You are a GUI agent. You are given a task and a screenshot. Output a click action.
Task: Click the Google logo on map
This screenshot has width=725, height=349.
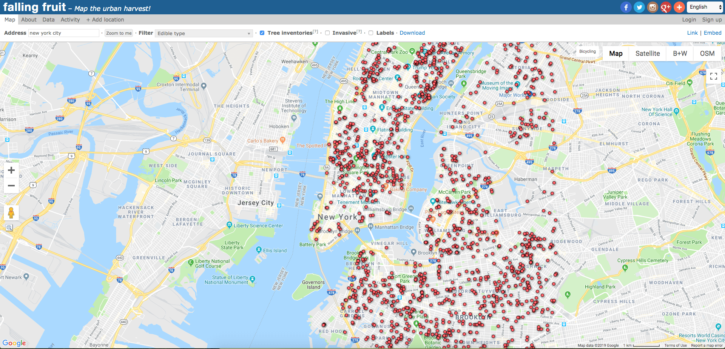(x=14, y=343)
